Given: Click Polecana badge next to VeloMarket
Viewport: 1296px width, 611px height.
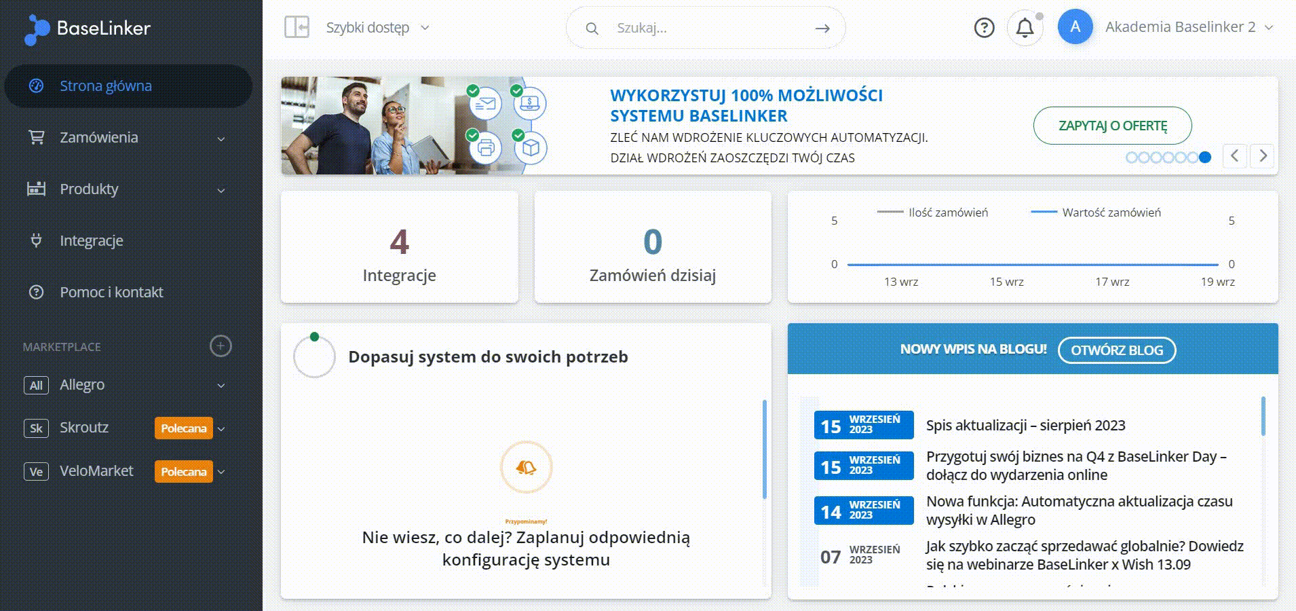Looking at the screenshot, I should pos(184,472).
